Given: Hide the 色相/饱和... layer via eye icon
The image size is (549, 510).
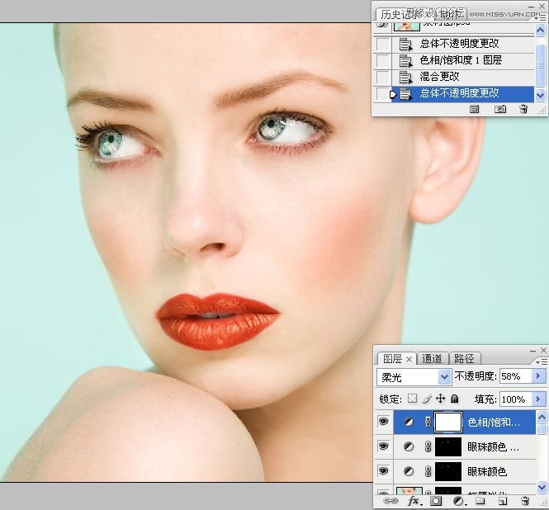Looking at the screenshot, I should (383, 422).
